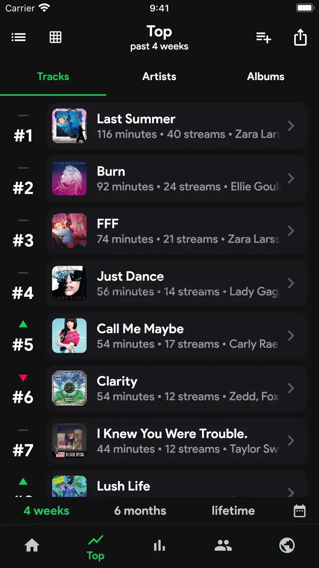Switch to grid view layout
This screenshot has width=319, height=568.
[x=56, y=38]
